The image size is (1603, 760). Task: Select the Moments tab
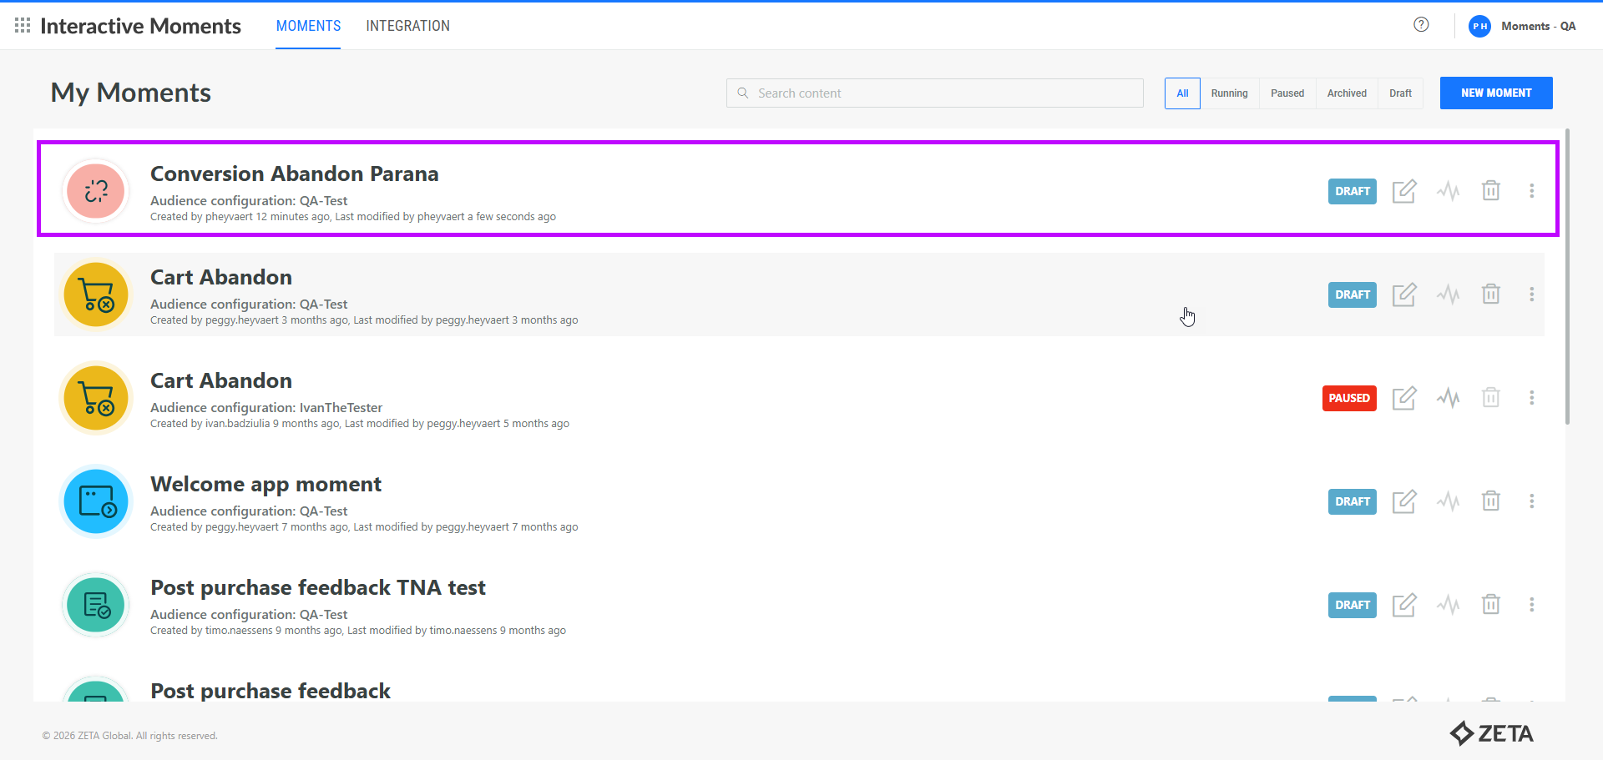tap(308, 26)
